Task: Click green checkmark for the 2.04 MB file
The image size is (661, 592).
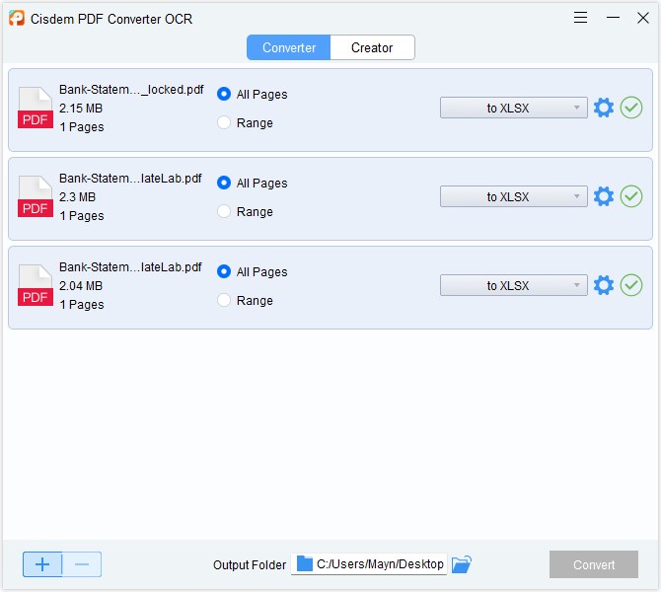Action: pos(631,285)
